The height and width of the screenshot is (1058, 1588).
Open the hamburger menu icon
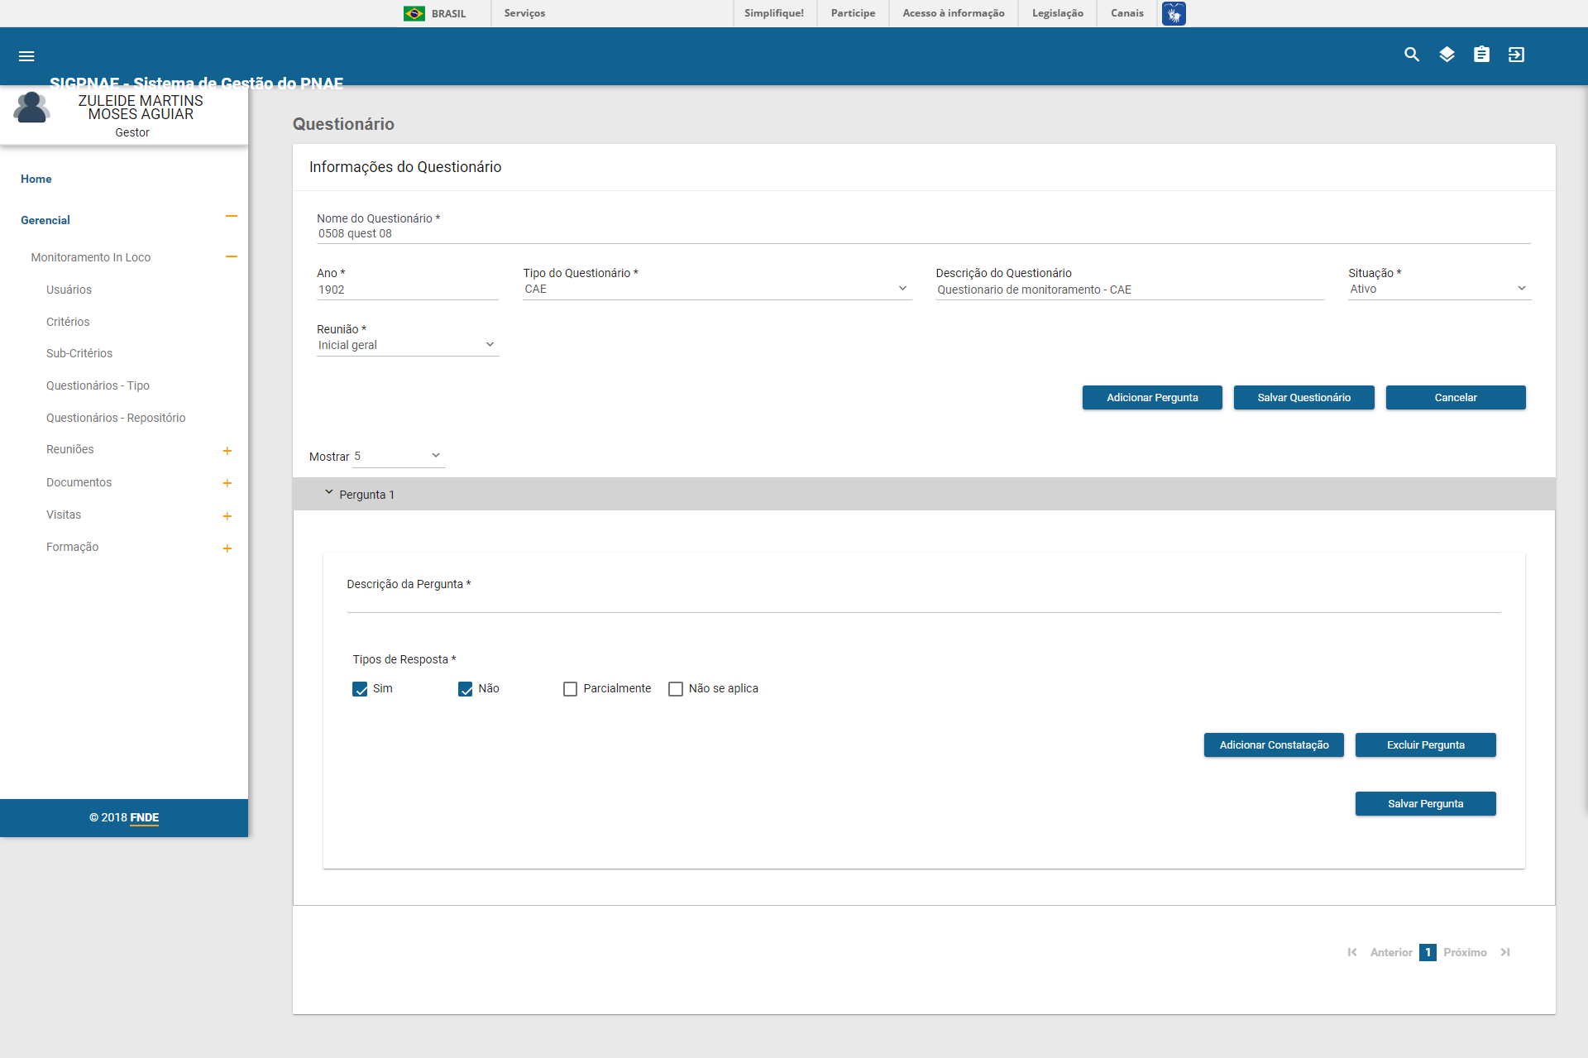26,56
